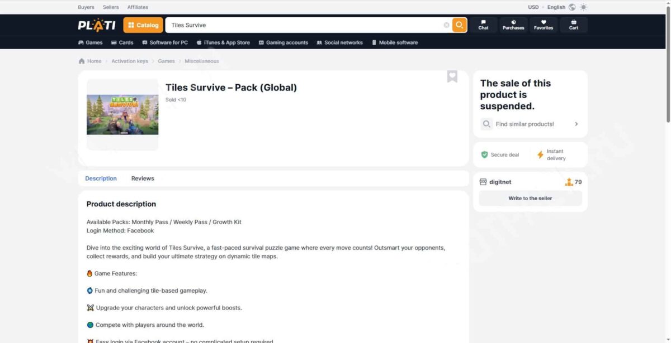Screen dimensions: 671x343
Task: Open Gaming accounts category
Action: [283, 42]
